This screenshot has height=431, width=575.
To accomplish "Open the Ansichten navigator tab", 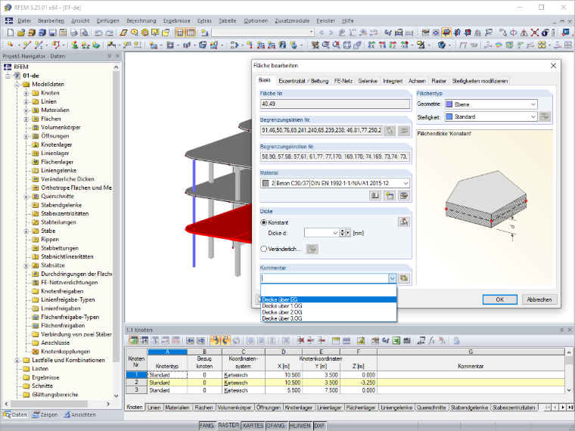I will point(79,415).
